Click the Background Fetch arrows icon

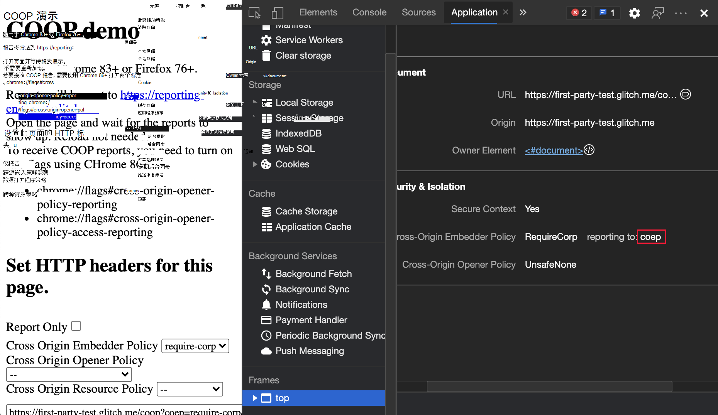266,274
